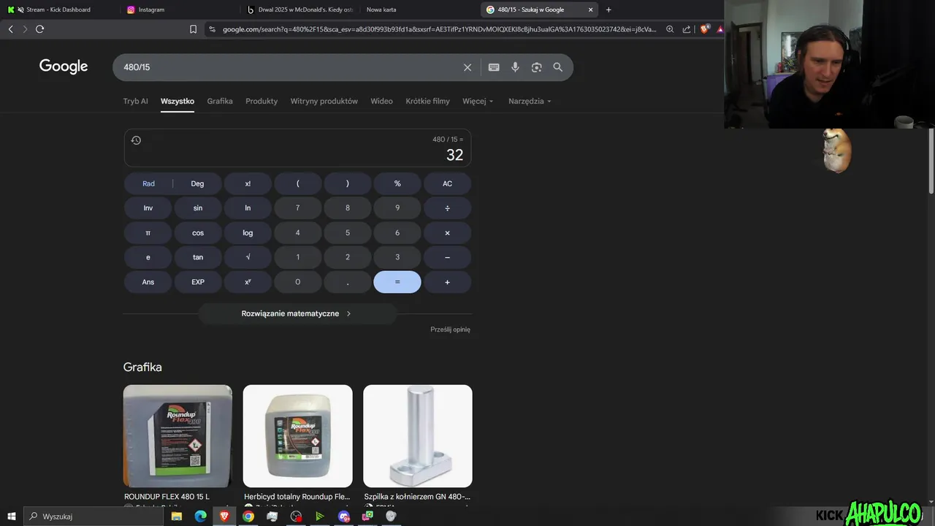Close the 480/15 Google tab
This screenshot has width=935, height=526.
(590, 9)
